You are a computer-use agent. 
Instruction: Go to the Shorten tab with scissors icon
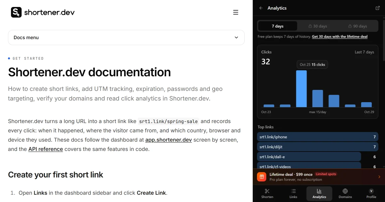point(267,193)
